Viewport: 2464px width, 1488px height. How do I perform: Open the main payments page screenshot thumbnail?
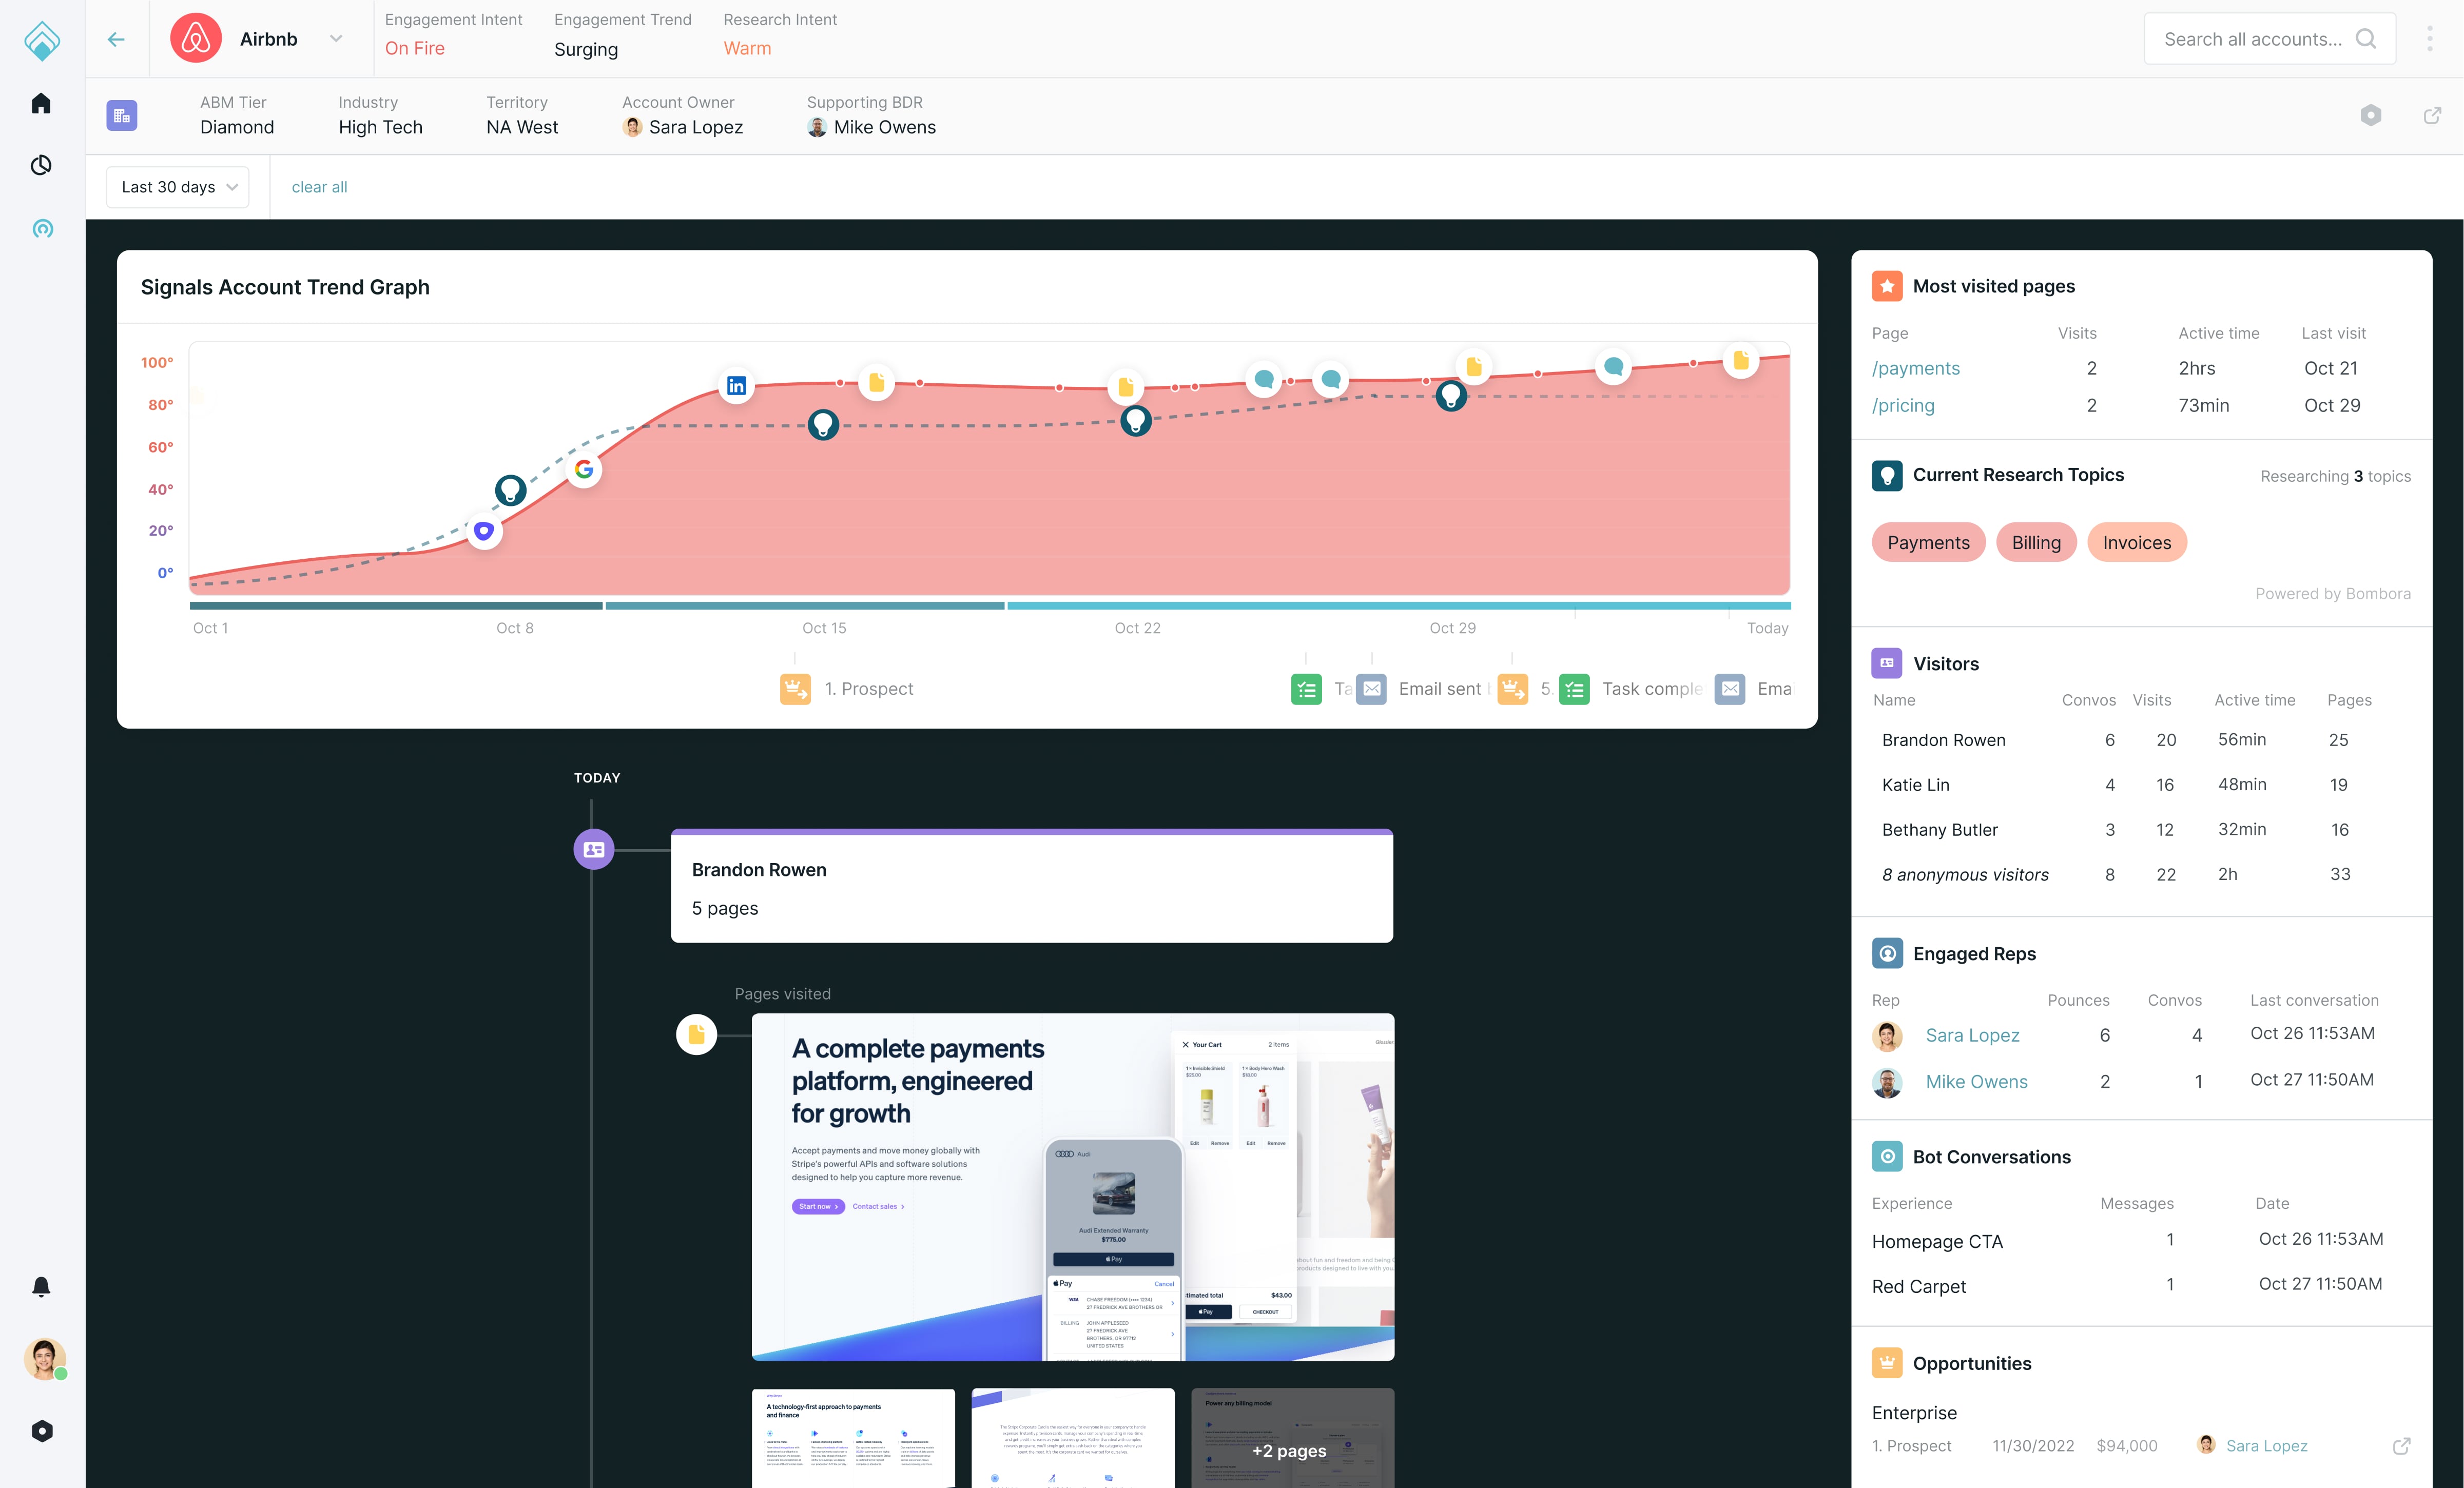point(1073,1187)
